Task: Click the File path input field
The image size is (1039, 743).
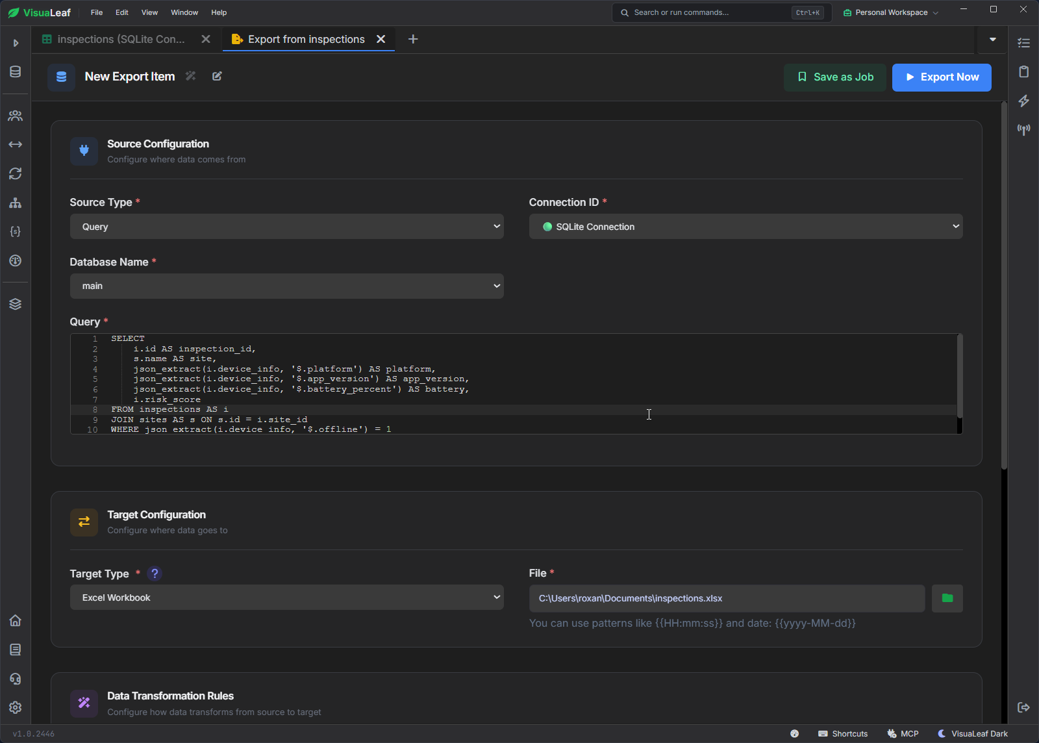Action: (727, 598)
